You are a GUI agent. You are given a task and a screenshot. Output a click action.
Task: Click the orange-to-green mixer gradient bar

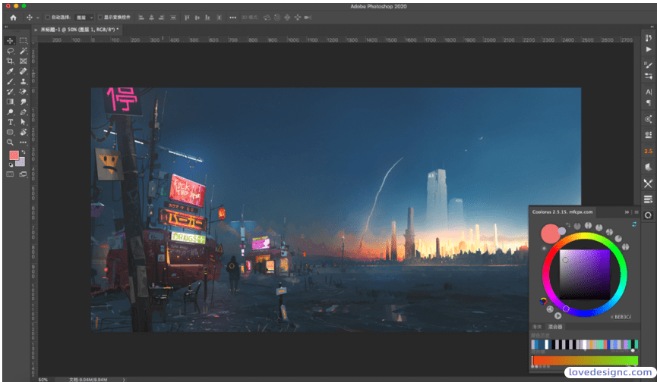tap(585, 360)
